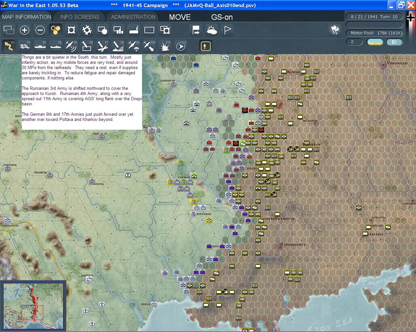Click the square fort-outline icon

coord(71,30)
